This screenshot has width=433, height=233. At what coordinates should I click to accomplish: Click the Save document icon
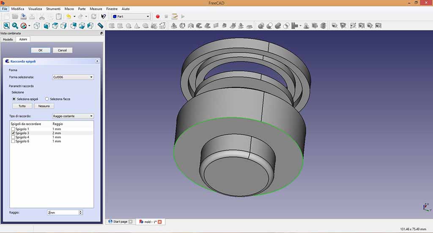[x=24, y=16]
